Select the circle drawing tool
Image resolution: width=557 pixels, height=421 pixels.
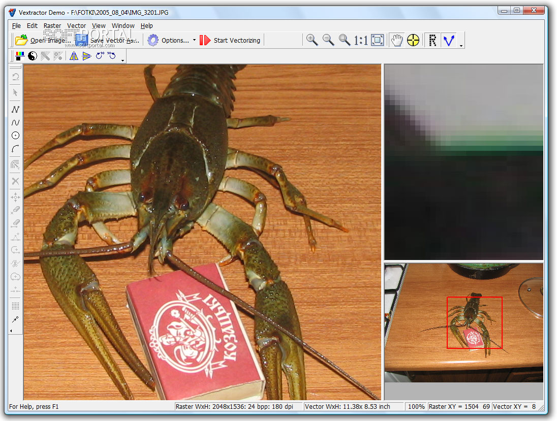[15, 135]
